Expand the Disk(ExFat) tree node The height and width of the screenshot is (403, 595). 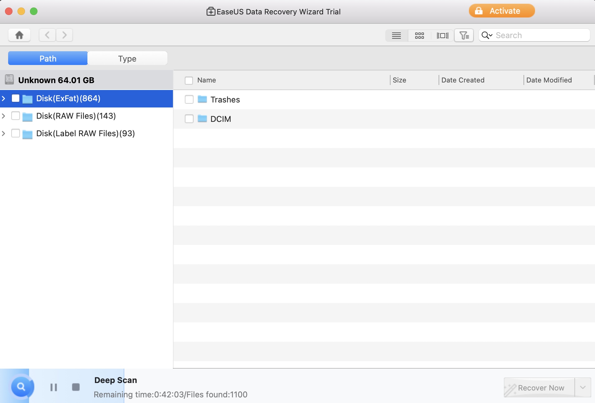[4, 99]
